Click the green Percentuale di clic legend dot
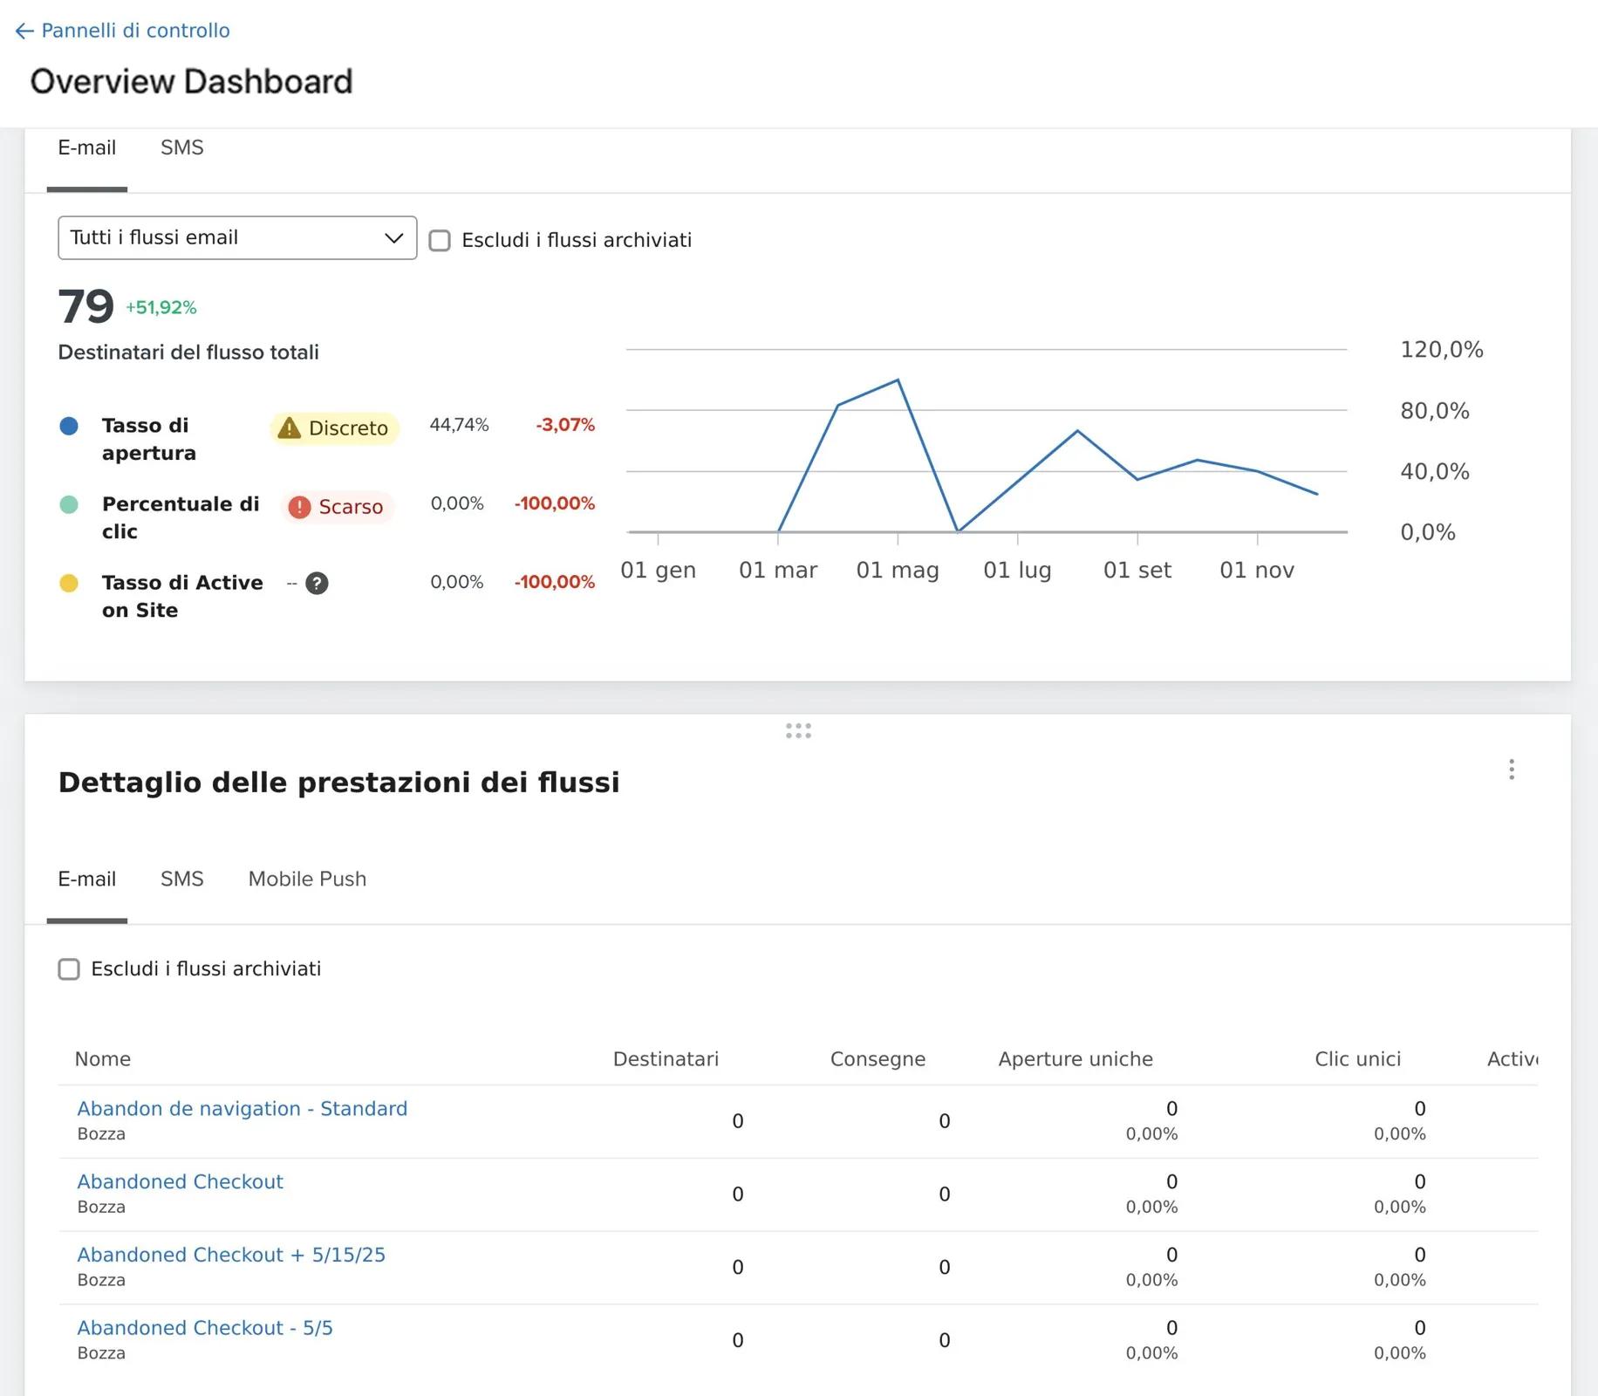 point(69,504)
